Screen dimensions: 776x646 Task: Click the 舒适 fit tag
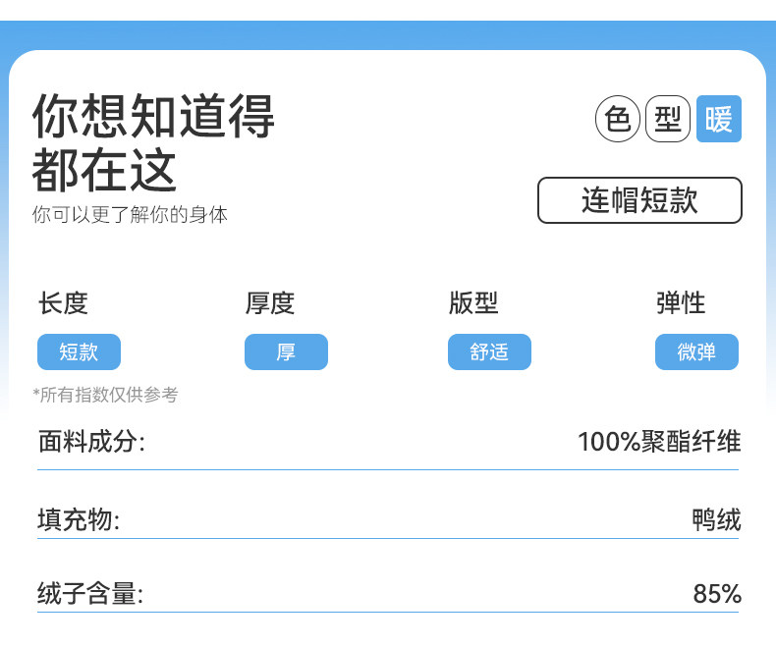coord(489,351)
